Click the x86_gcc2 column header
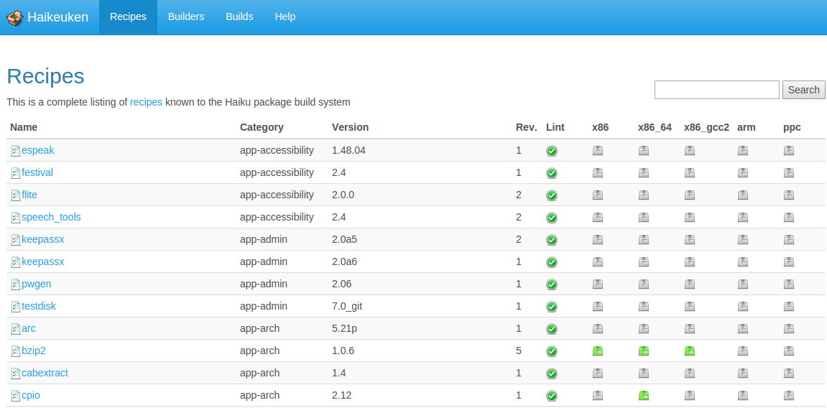827x408 pixels. coord(707,128)
